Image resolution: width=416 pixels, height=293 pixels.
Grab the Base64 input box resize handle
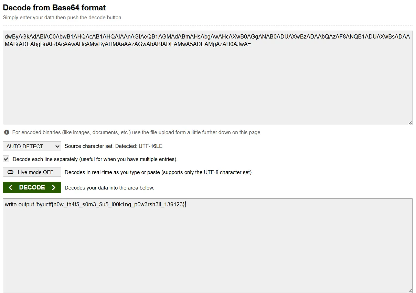(410, 123)
